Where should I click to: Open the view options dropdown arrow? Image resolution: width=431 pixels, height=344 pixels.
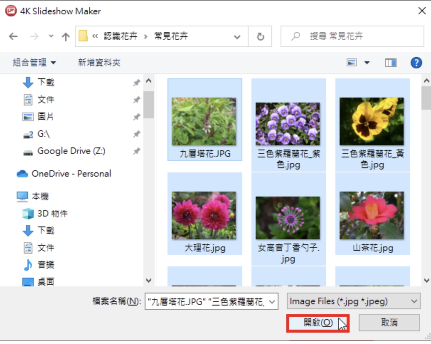[367, 63]
